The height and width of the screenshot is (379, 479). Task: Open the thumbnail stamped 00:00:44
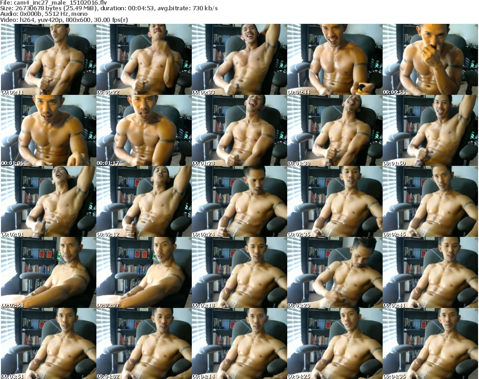tap(334, 59)
